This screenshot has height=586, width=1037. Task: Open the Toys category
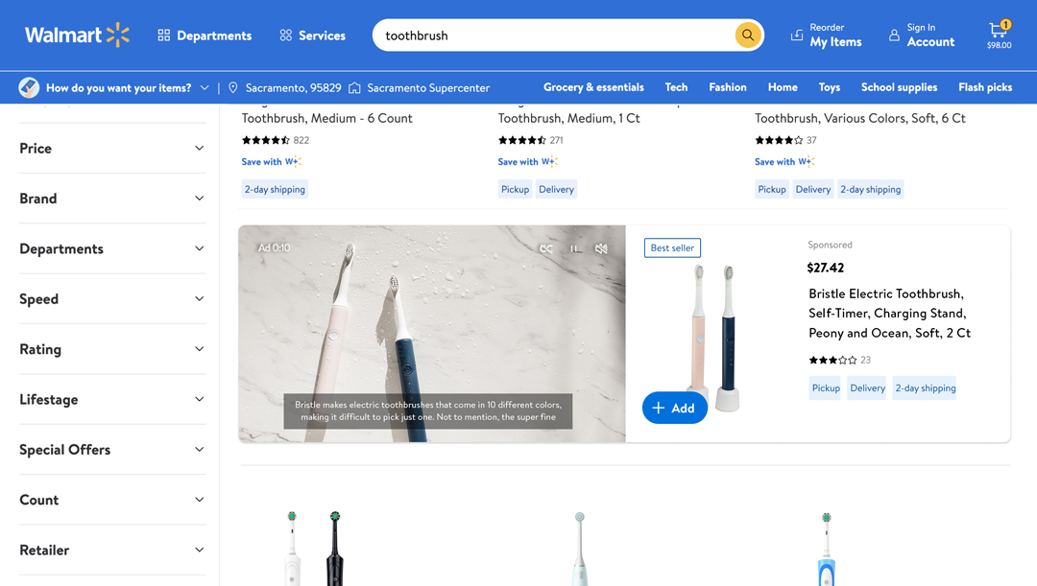[830, 87]
